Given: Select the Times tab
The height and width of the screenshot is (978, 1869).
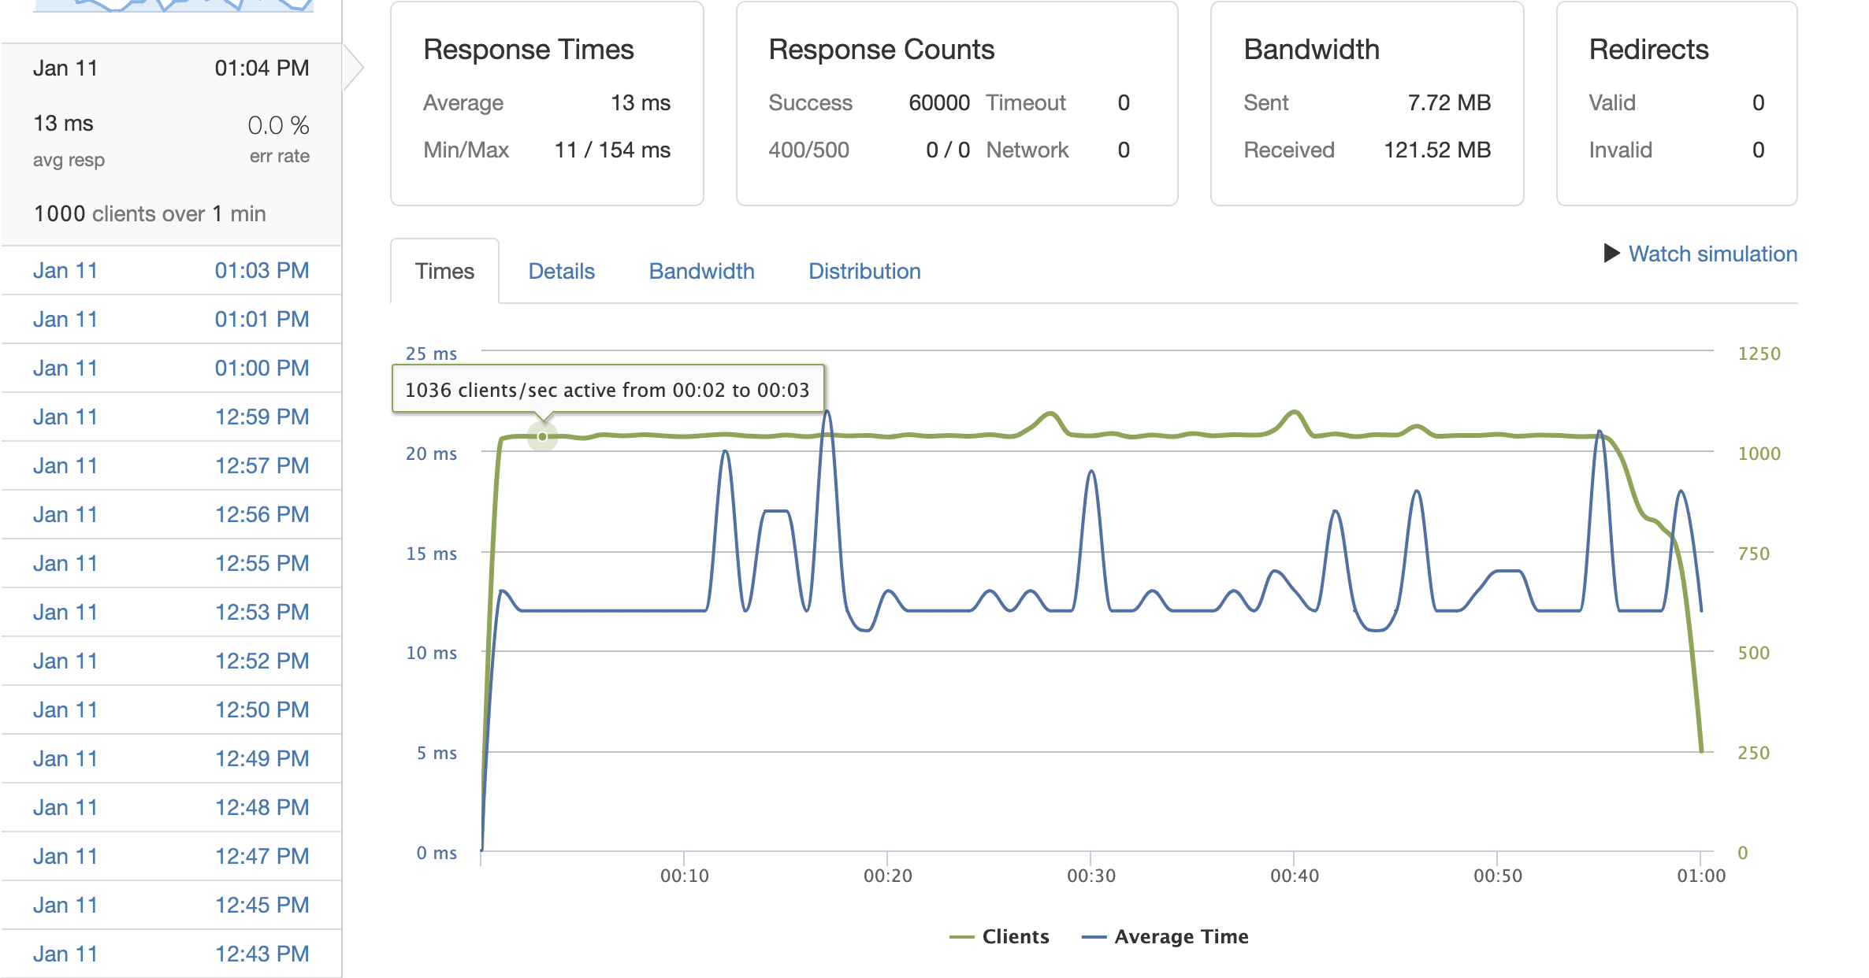Looking at the screenshot, I should point(444,272).
